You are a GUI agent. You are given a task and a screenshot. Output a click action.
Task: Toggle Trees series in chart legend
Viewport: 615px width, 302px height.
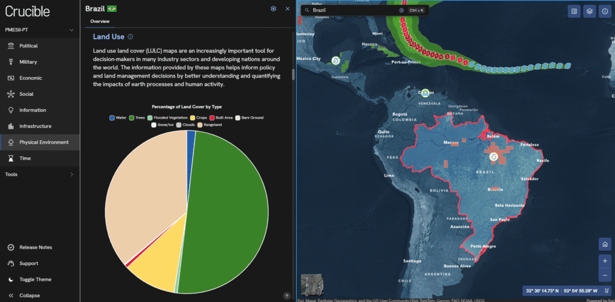coord(138,118)
